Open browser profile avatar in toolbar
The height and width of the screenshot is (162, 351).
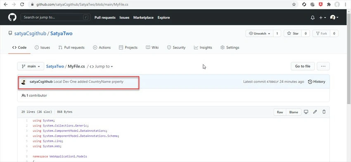coord(337,5)
